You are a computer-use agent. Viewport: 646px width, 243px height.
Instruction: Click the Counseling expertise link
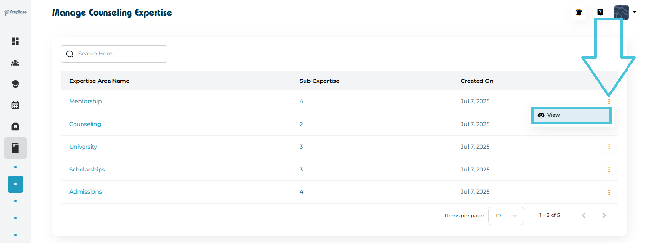[x=85, y=124]
